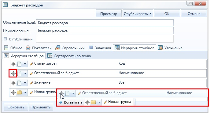Click the Применить button

click(x=41, y=107)
